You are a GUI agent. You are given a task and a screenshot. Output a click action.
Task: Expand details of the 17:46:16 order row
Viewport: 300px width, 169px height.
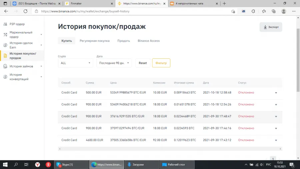point(276,128)
